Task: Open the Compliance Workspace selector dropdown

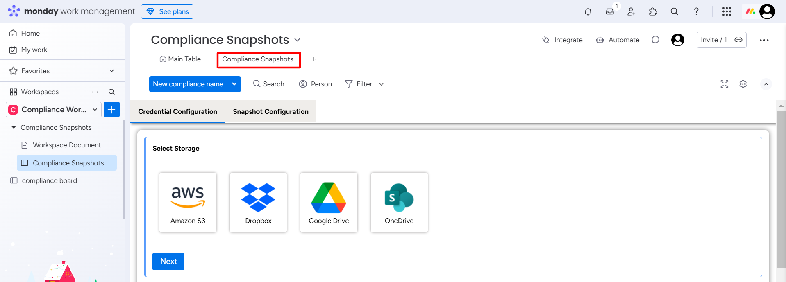Action: pos(54,110)
